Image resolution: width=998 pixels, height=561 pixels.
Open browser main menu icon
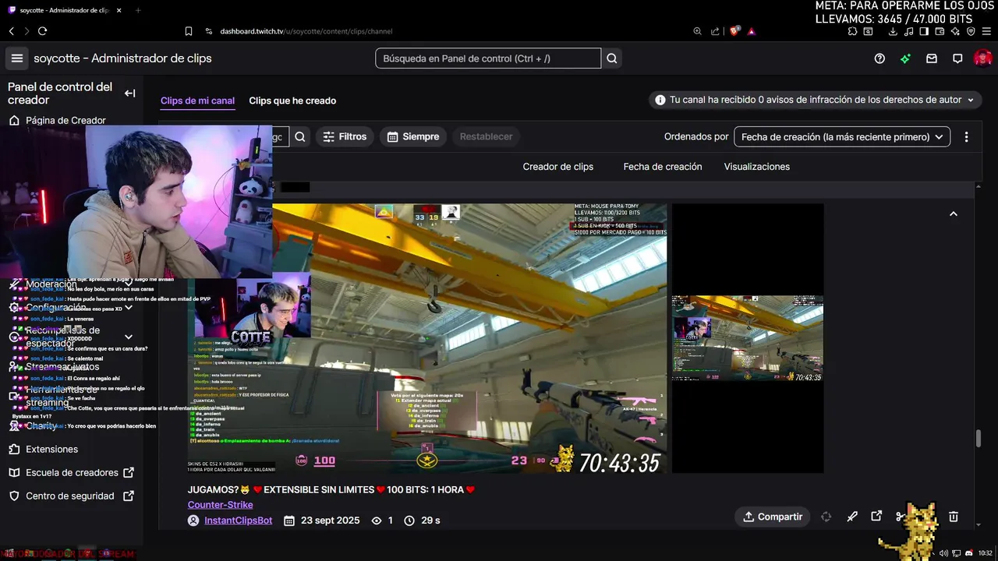987,31
